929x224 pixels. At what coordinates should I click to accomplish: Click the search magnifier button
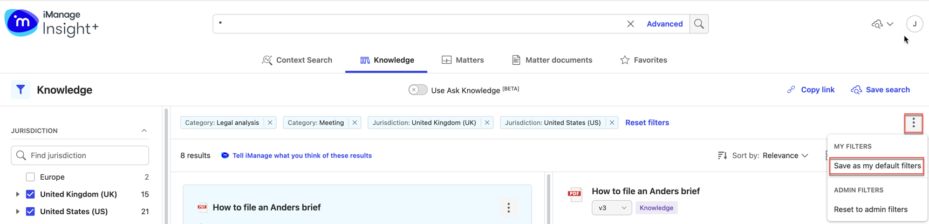(699, 24)
